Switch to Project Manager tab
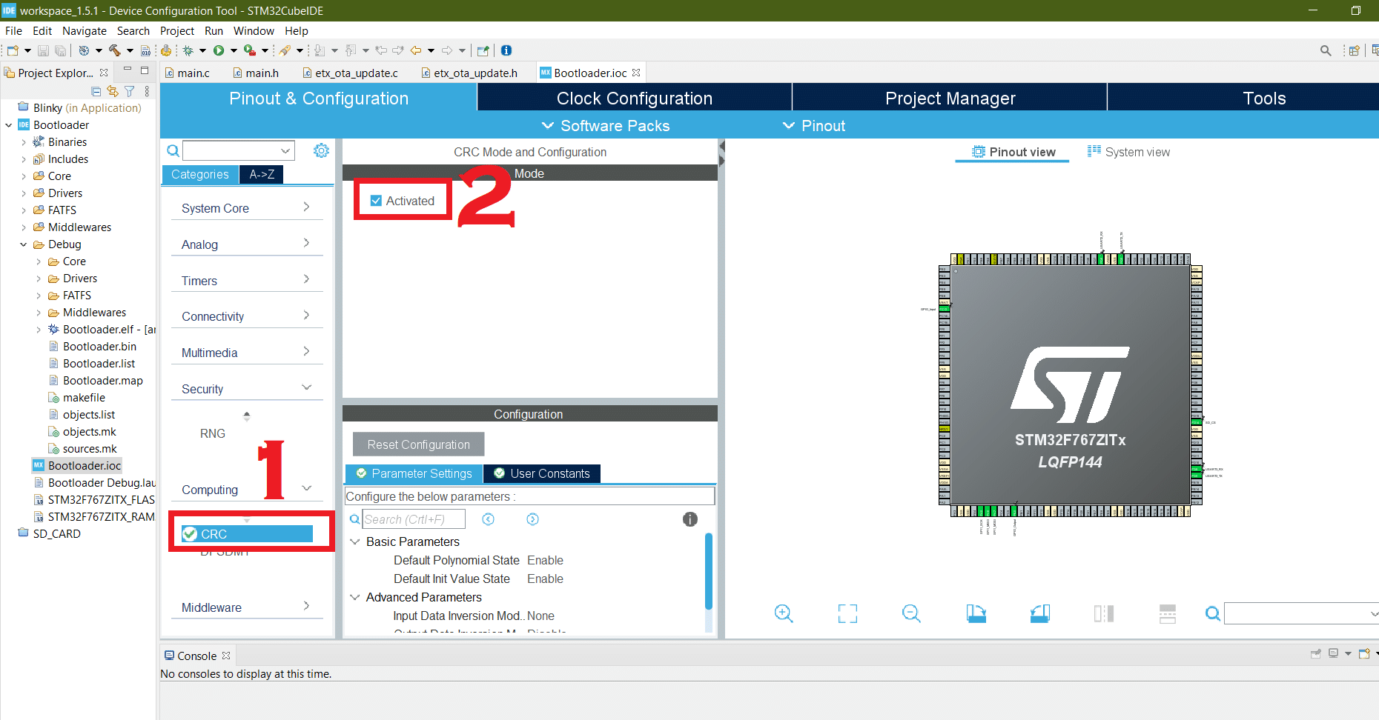 tap(950, 98)
